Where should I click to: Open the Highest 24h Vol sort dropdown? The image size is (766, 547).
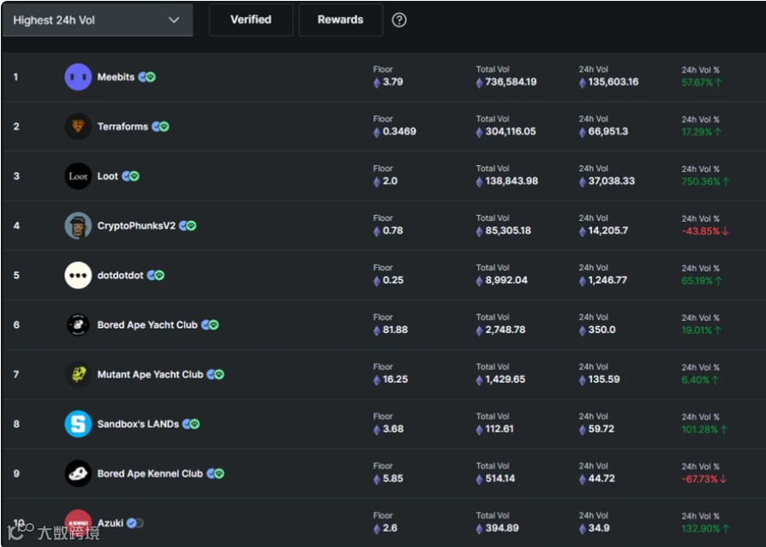(x=98, y=20)
